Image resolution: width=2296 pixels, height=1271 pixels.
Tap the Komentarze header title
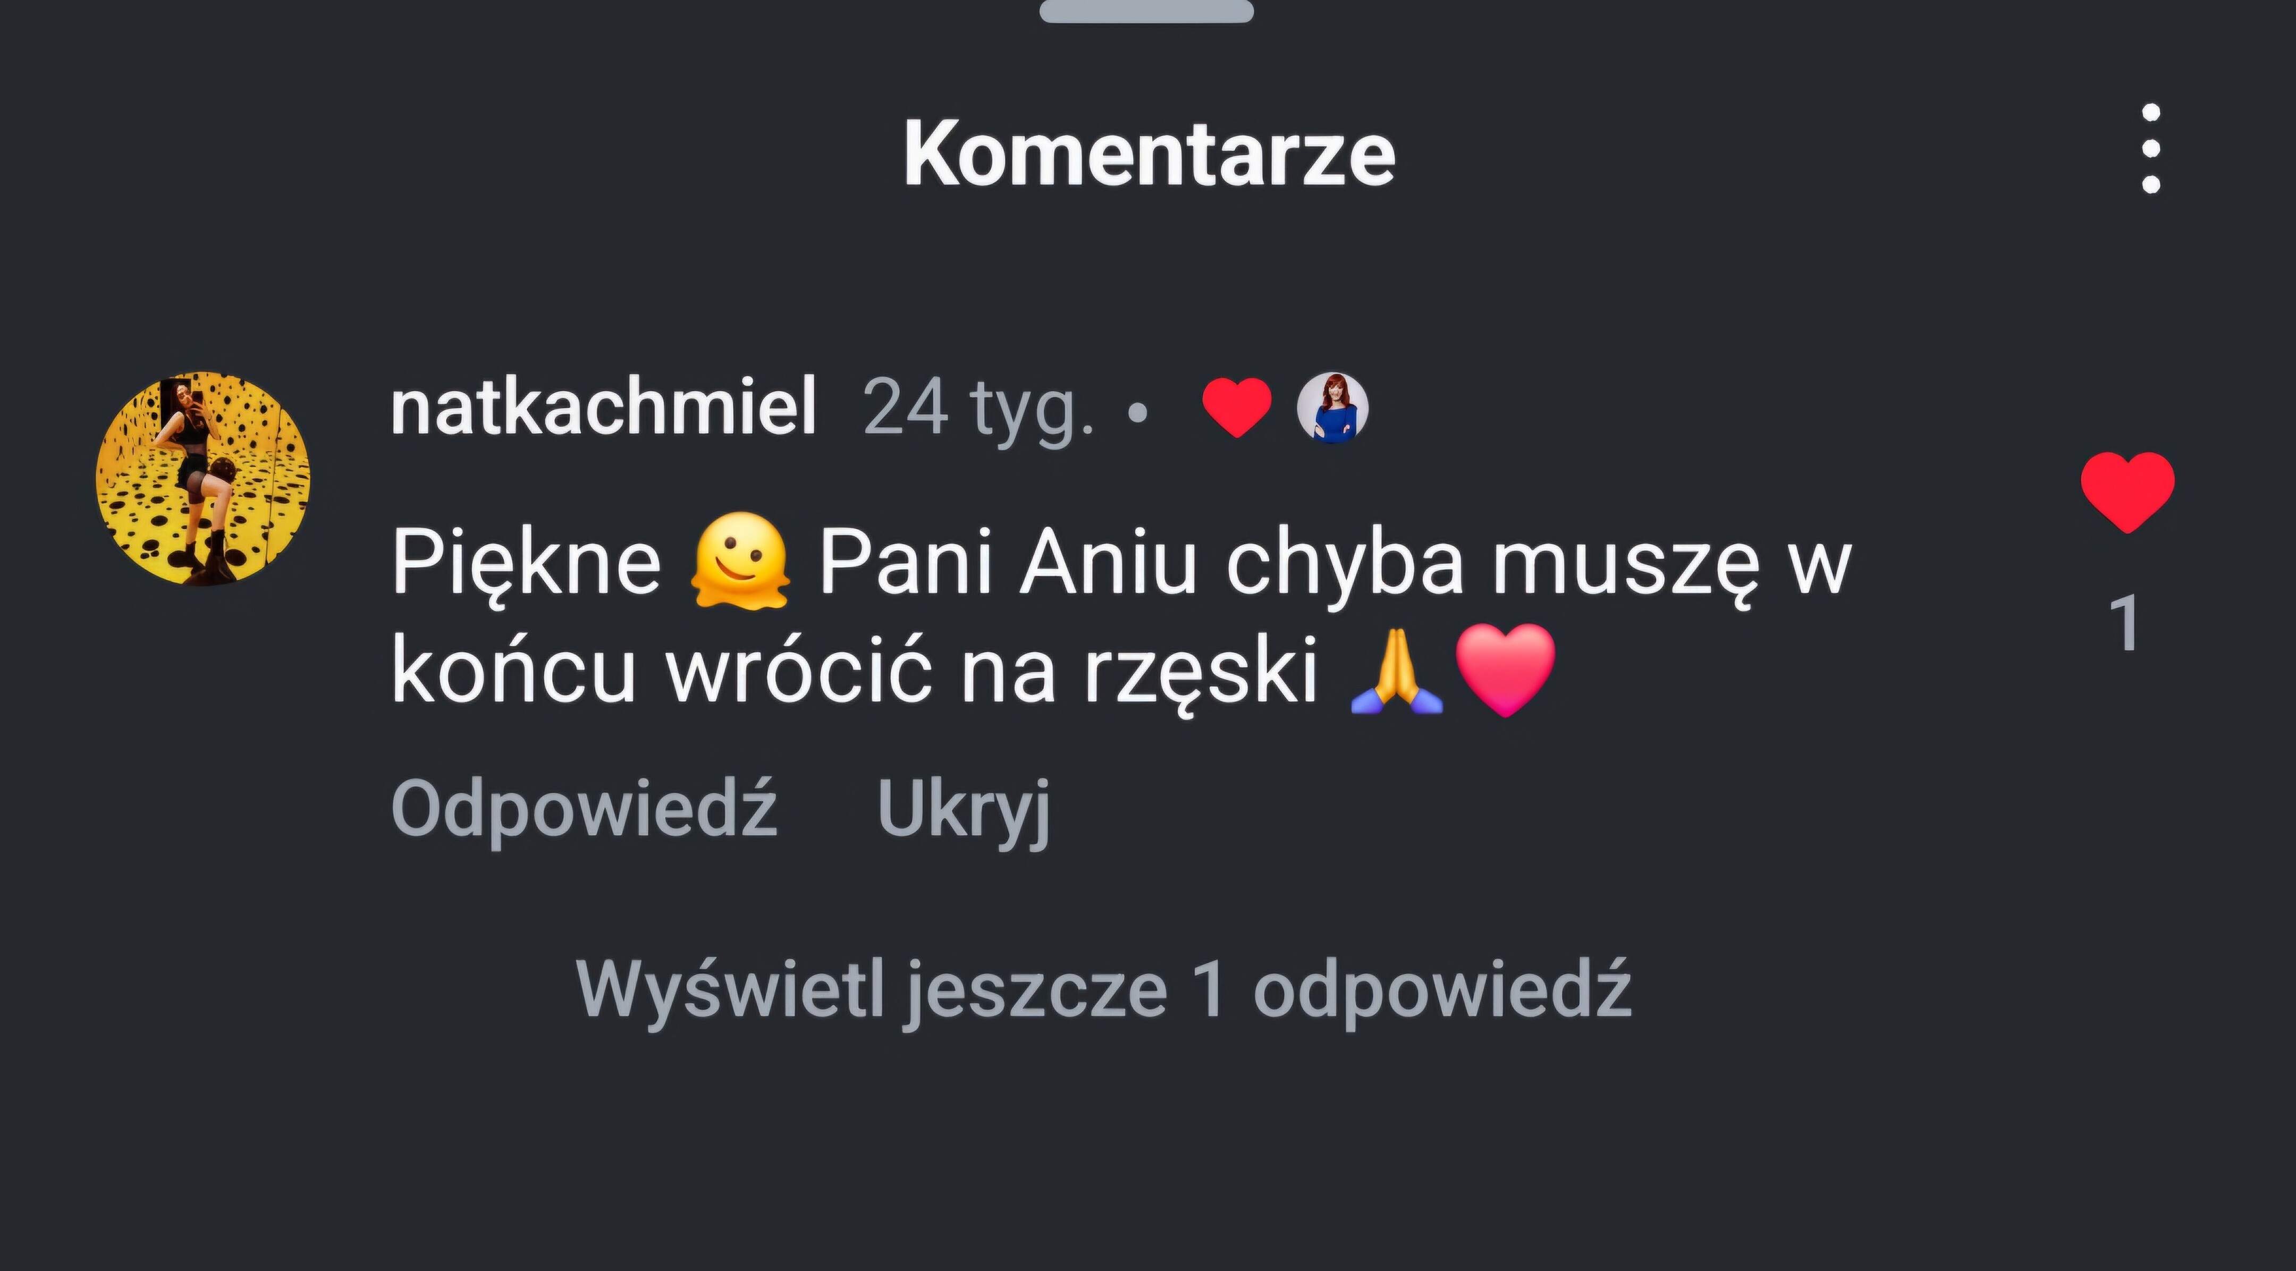tap(1150, 154)
